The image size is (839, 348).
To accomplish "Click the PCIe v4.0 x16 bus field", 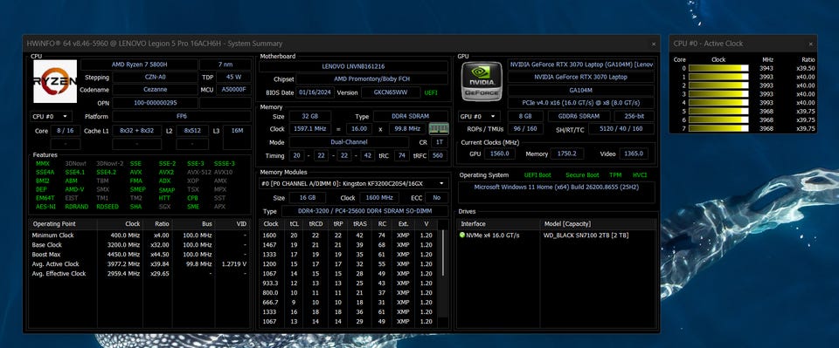I will pos(580,103).
